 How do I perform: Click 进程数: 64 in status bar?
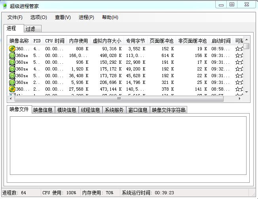(14, 193)
